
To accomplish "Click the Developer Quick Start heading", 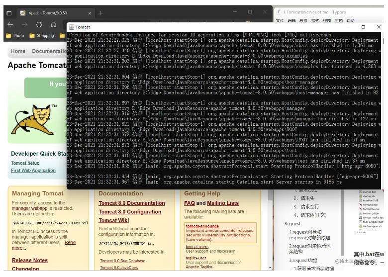I will [x=39, y=154].
